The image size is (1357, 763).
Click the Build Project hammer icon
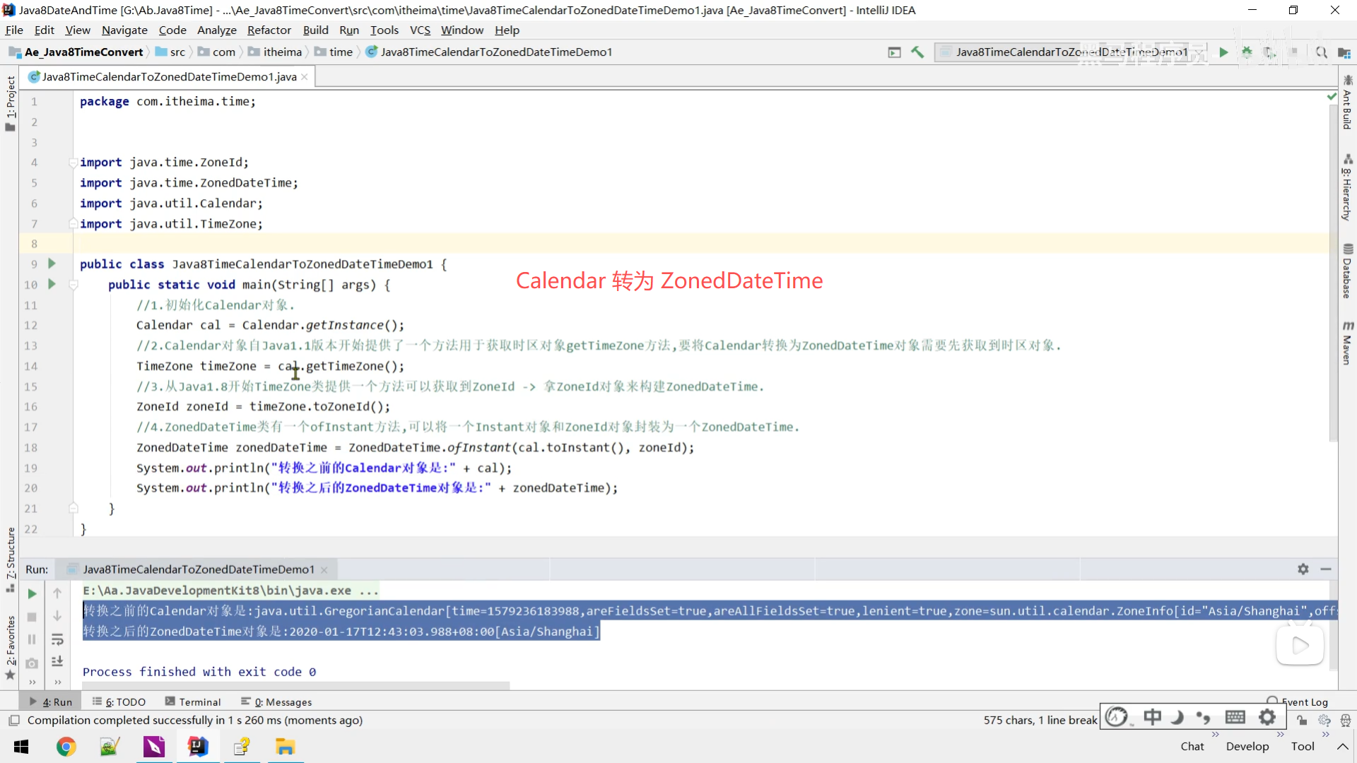pos(917,52)
